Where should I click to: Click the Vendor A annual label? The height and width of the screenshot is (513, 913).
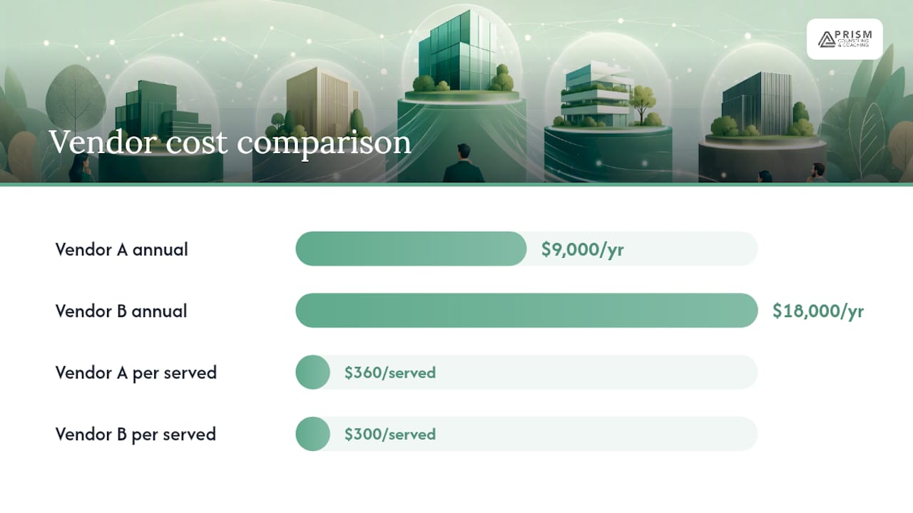click(x=122, y=249)
